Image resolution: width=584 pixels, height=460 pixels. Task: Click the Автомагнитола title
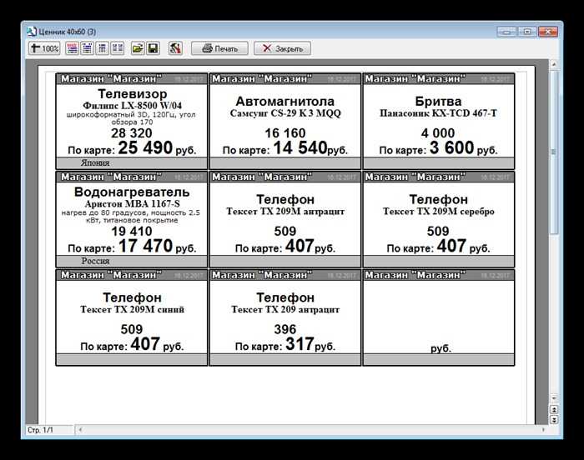click(x=285, y=101)
